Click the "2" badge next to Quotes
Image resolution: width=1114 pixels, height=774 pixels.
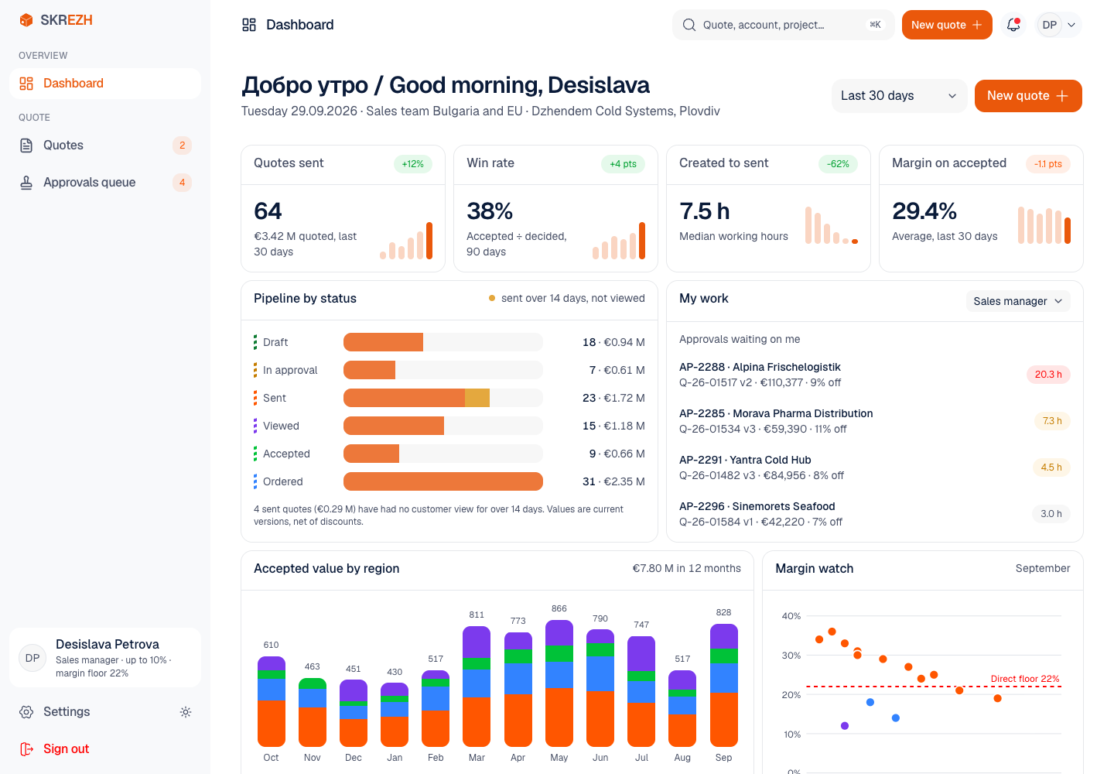pyautogui.click(x=182, y=146)
